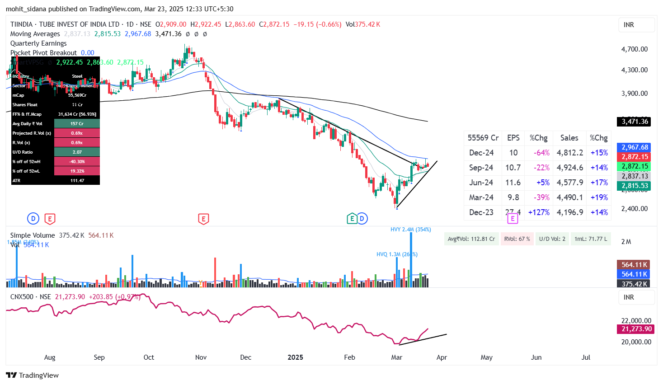The height and width of the screenshot is (385, 663).
Task: Click the HVQ 1.3M volume label
Action: pos(397,254)
